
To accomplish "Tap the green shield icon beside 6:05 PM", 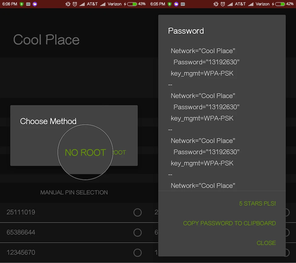I will [x=170, y=4].
